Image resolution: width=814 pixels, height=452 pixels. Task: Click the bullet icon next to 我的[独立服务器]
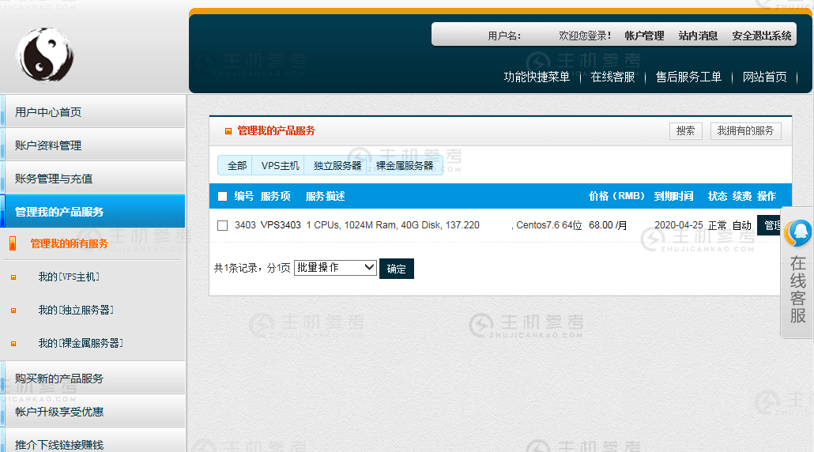click(13, 311)
